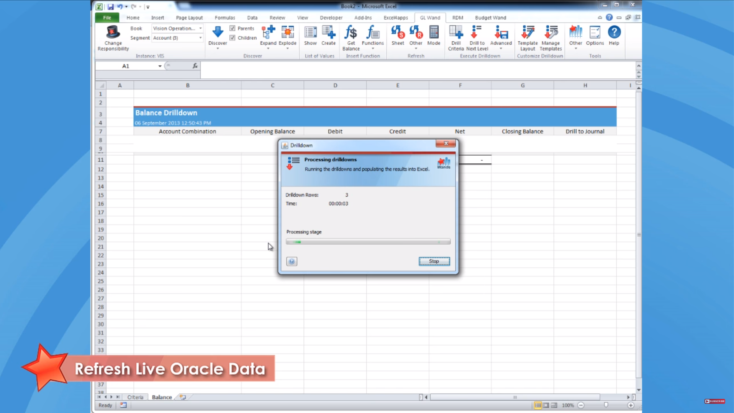Expand the Advanced drilldown dropdown arrow
The width and height of the screenshot is (734, 413).
[x=501, y=49]
